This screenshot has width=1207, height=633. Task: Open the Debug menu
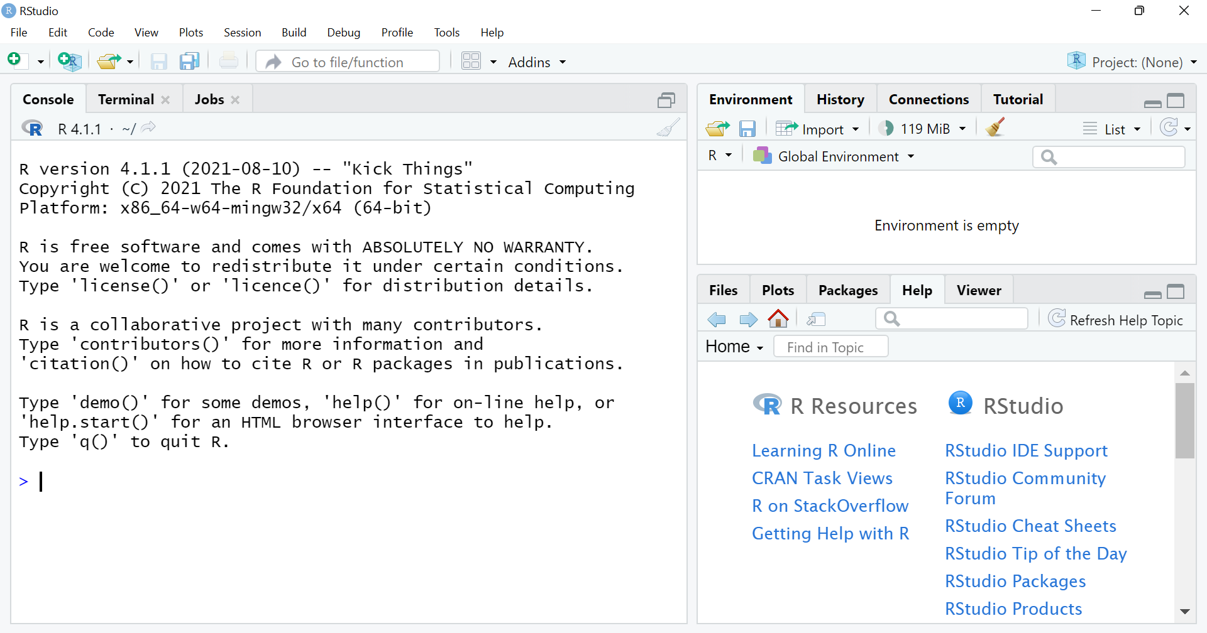(343, 33)
